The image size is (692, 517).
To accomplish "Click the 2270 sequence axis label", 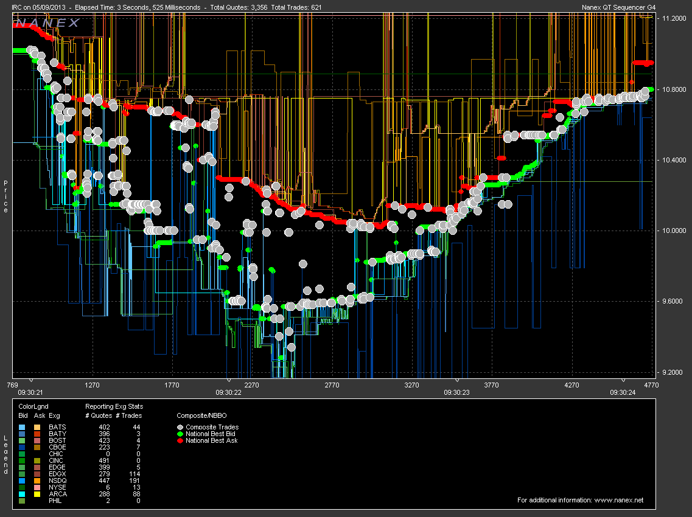I will [x=251, y=384].
